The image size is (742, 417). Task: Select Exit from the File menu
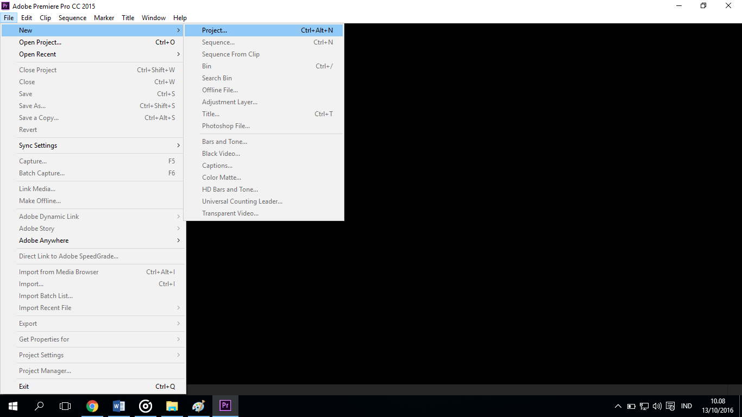(93, 387)
